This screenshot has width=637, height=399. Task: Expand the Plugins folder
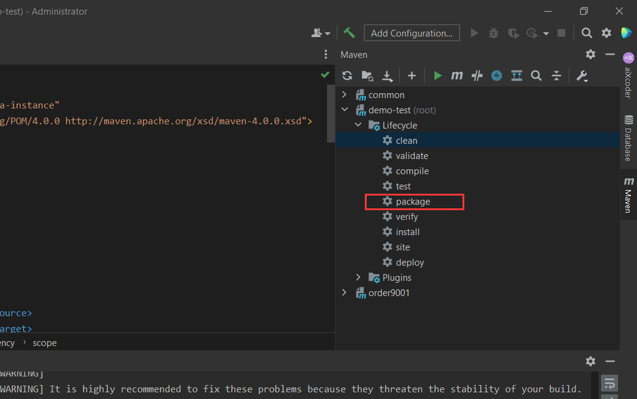(x=358, y=277)
